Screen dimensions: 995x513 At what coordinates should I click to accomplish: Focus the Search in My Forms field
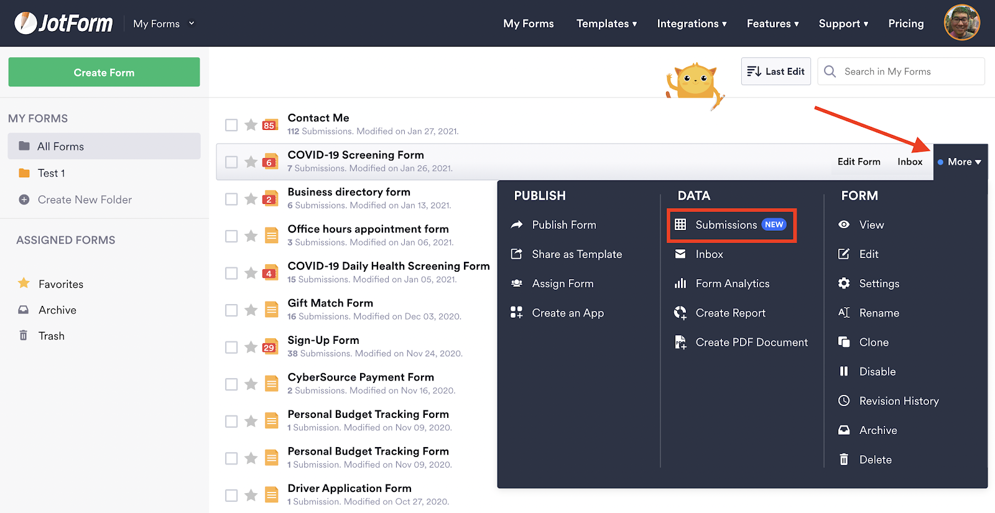point(909,72)
